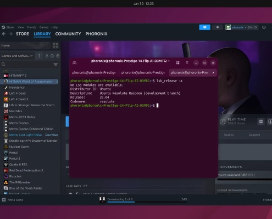Click the library search field
This screenshot has height=219, width=272.
29,65
